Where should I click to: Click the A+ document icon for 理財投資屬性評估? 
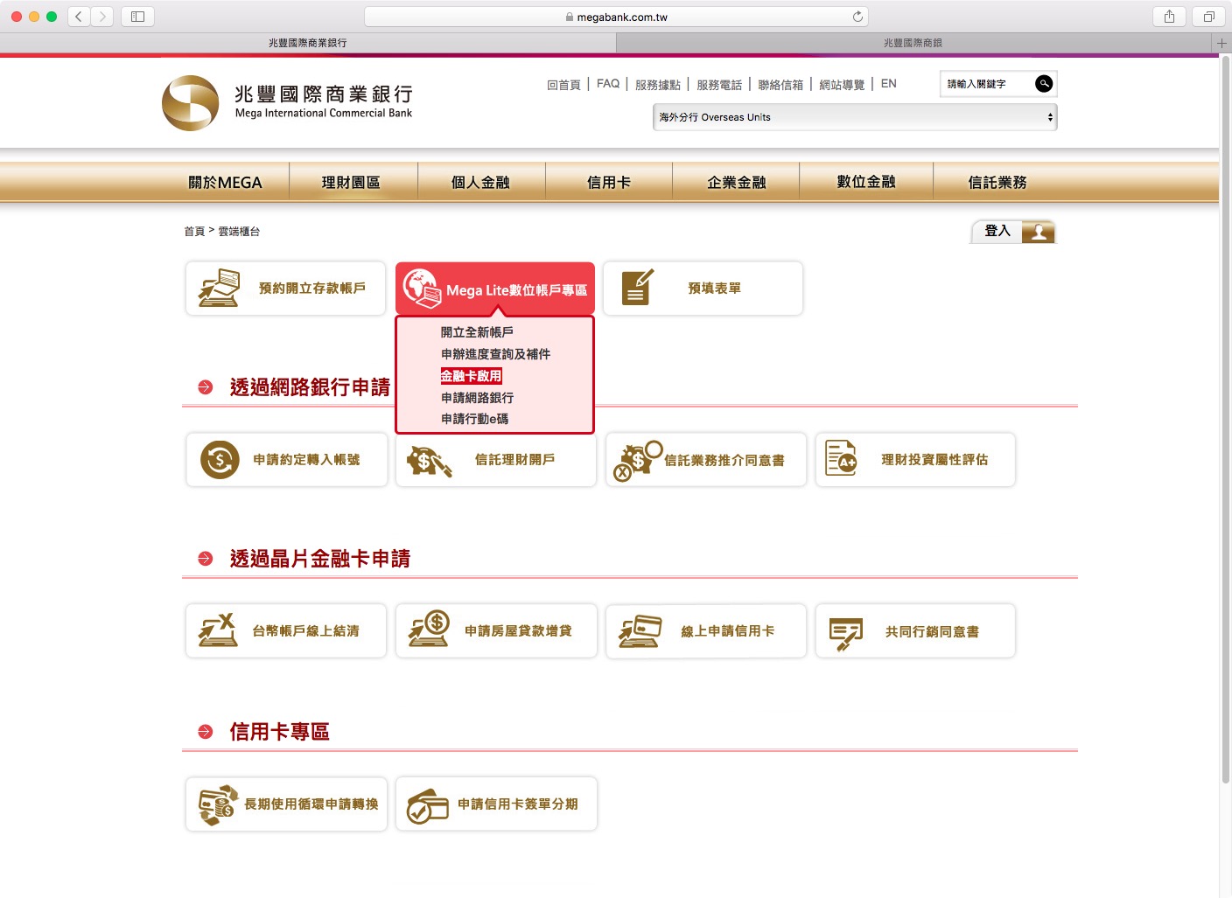tap(842, 457)
